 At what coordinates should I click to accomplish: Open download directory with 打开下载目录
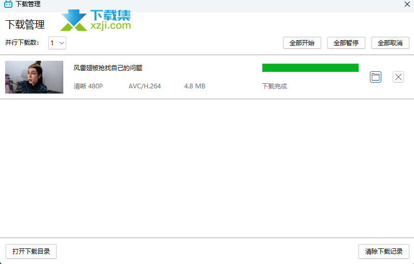coord(31,252)
